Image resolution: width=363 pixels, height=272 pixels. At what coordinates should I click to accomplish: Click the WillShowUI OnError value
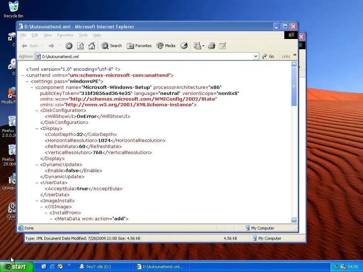[x=86, y=116]
